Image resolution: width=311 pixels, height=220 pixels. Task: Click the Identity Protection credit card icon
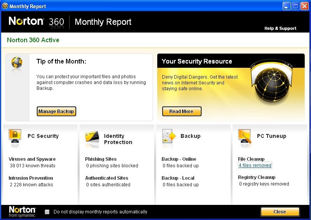pos(92,137)
